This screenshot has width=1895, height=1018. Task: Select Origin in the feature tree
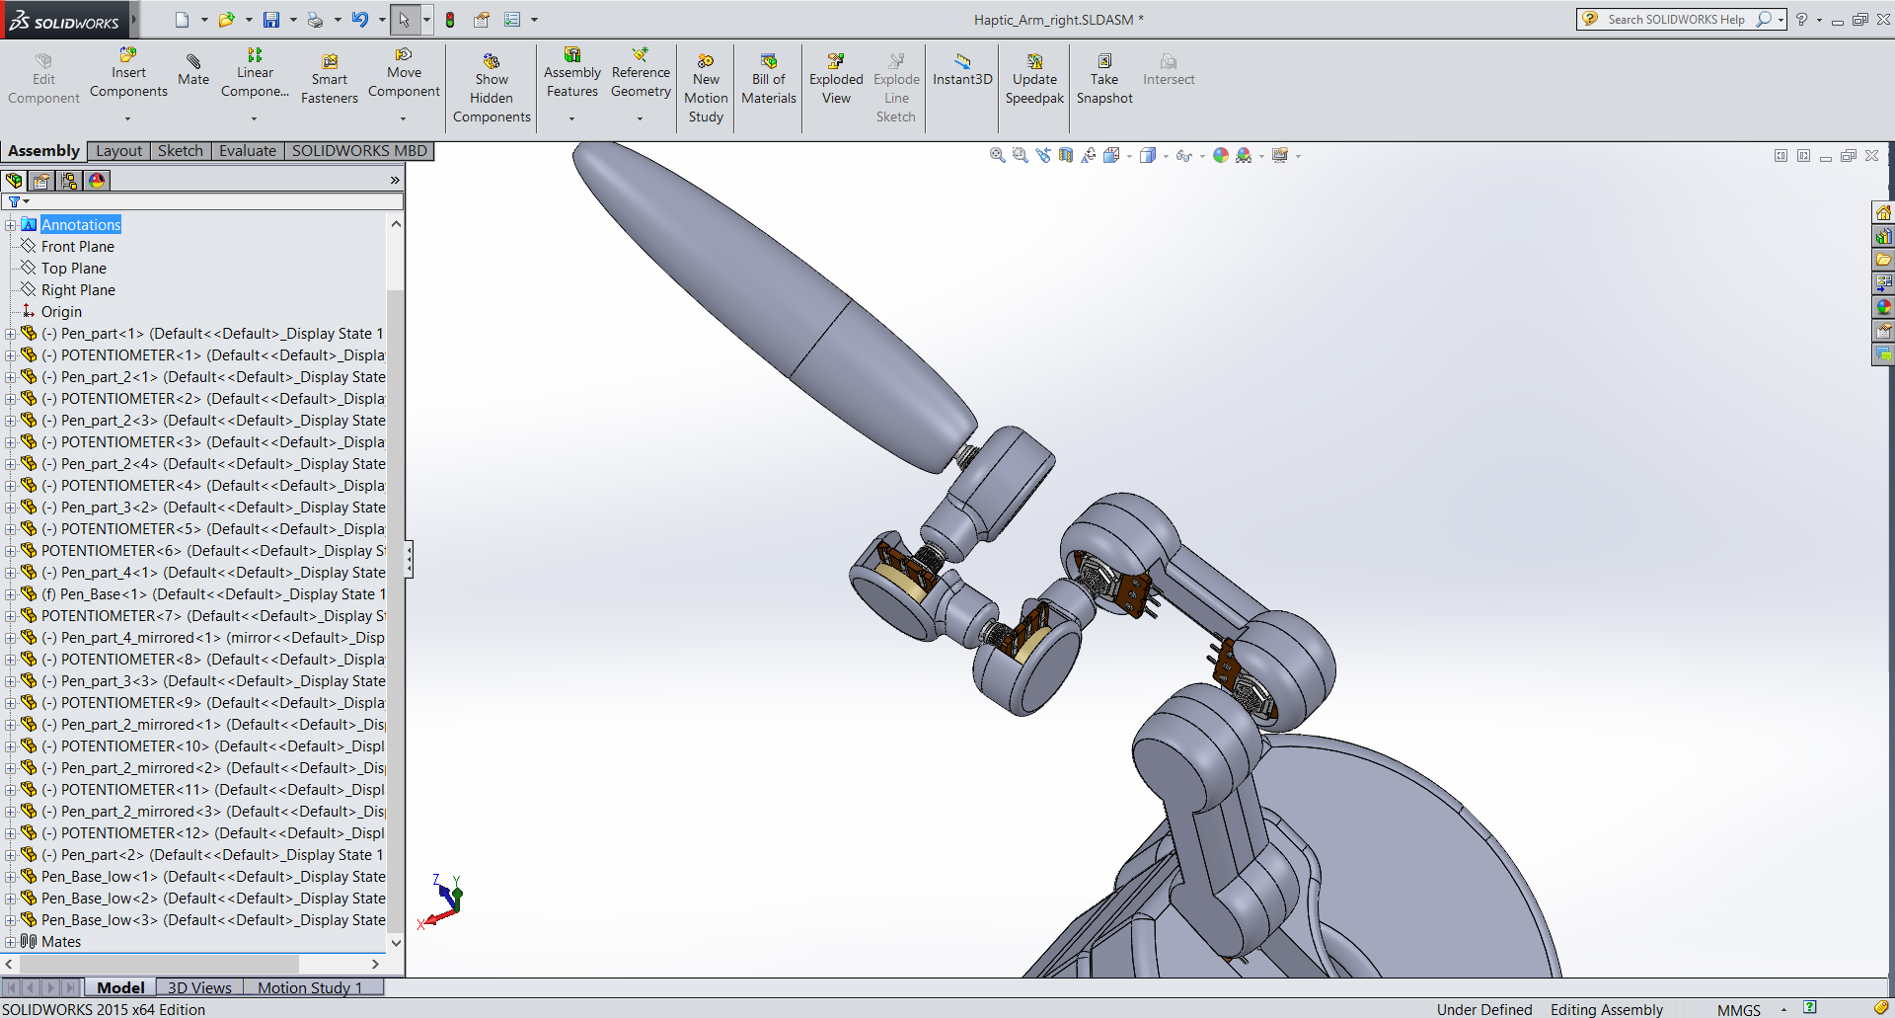(x=61, y=312)
